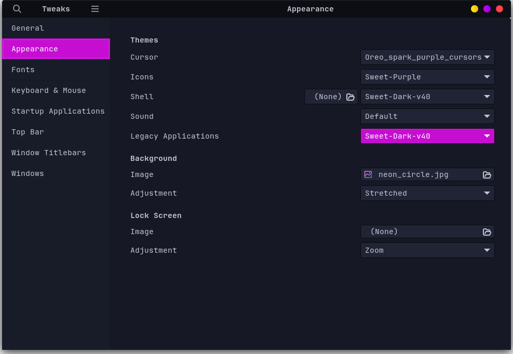Viewport: 513px width, 354px height.
Task: Click the image thumbnail icon before neon_circle.jpg
Action: click(x=369, y=174)
